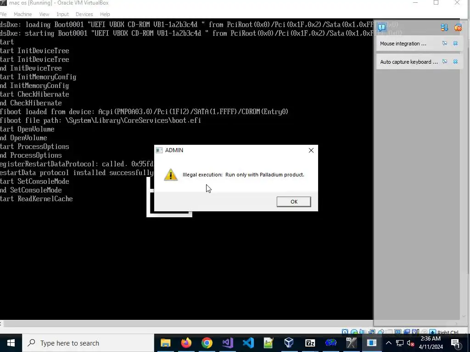470x352 pixels.
Task: Click the keyboard capture arrow indicator
Action: pyautogui.click(x=432, y=332)
